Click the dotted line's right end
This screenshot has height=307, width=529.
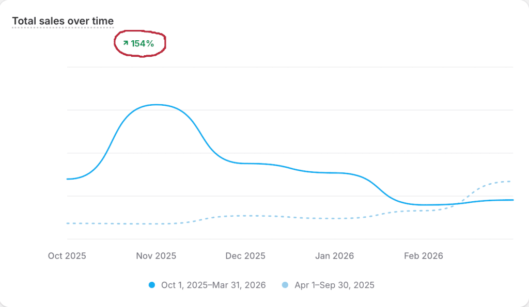[510, 181]
